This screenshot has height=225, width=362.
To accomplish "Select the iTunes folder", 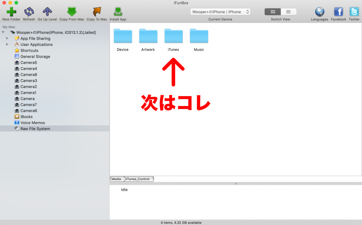I will 173,40.
